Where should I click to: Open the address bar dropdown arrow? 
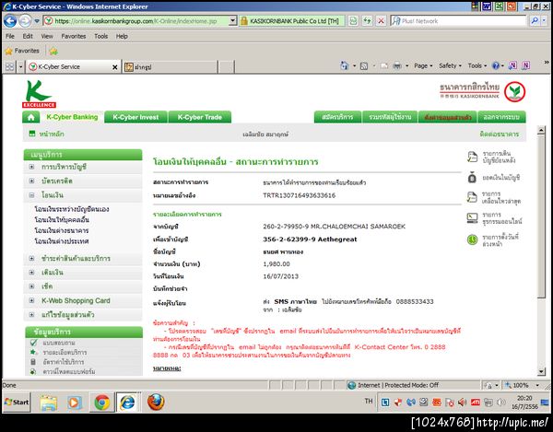pyautogui.click(x=232, y=21)
